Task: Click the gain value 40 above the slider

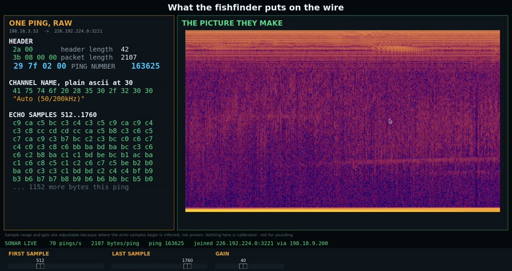Action: [243, 260]
